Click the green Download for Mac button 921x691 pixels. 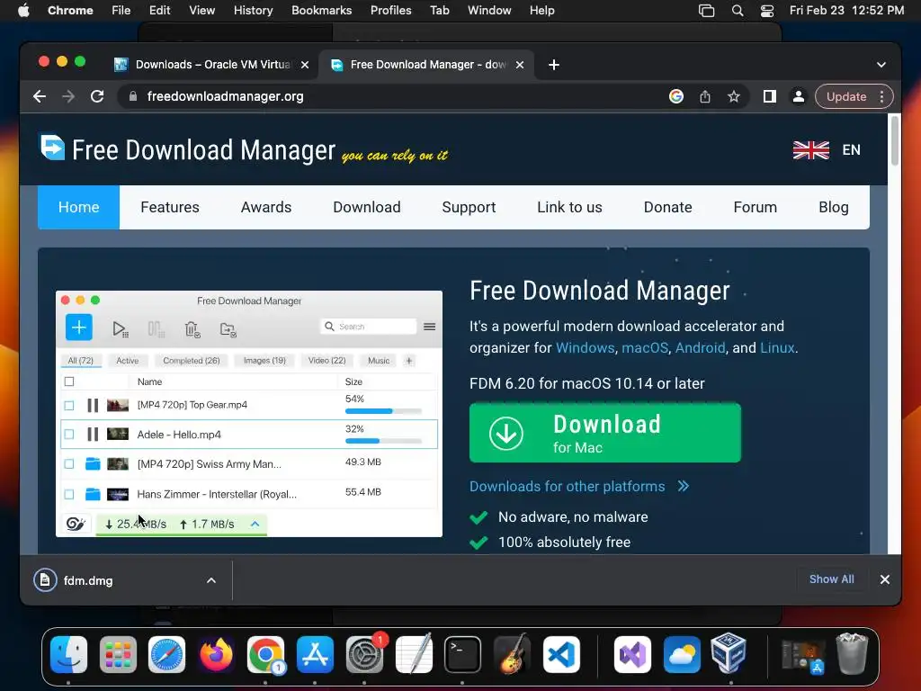tap(605, 433)
